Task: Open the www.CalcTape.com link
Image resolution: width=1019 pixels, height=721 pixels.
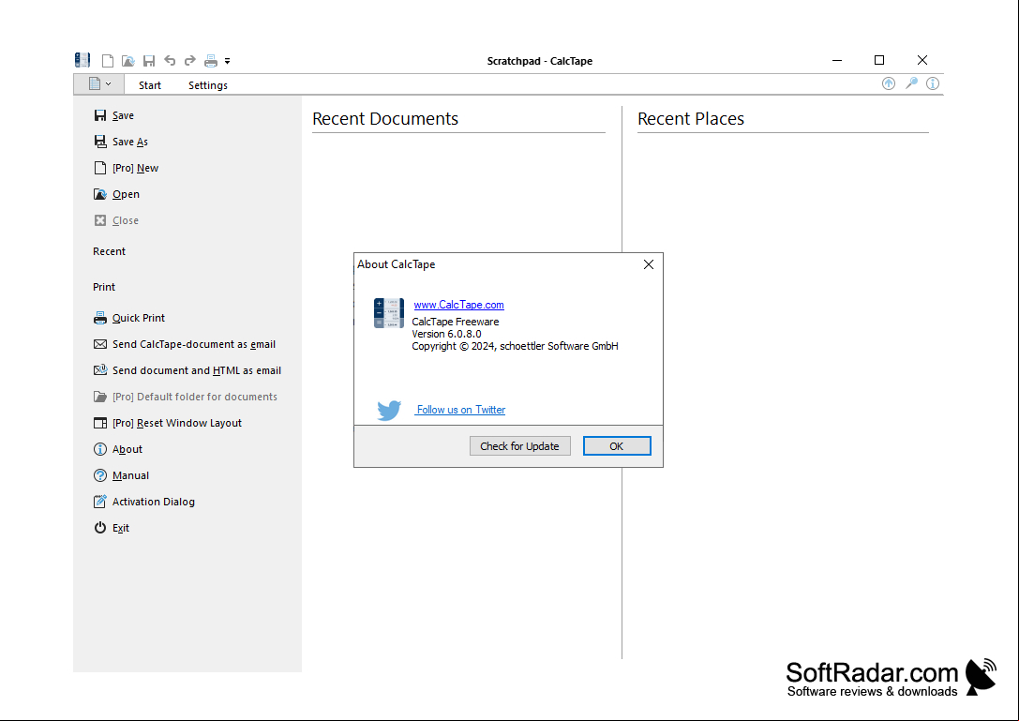Action: [x=458, y=305]
